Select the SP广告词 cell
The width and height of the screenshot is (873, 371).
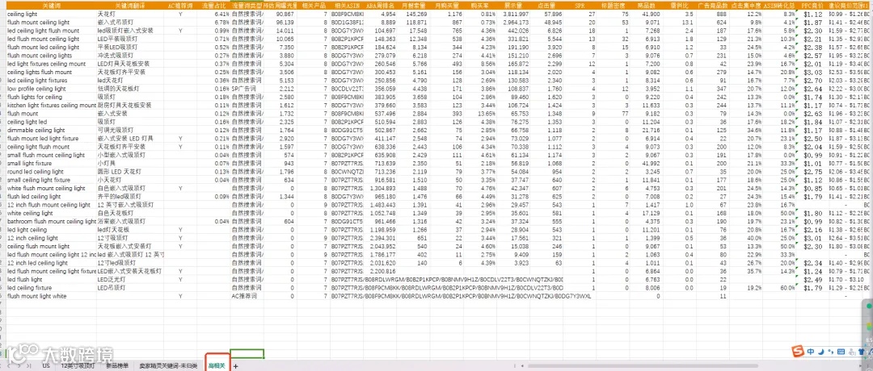coord(247,89)
